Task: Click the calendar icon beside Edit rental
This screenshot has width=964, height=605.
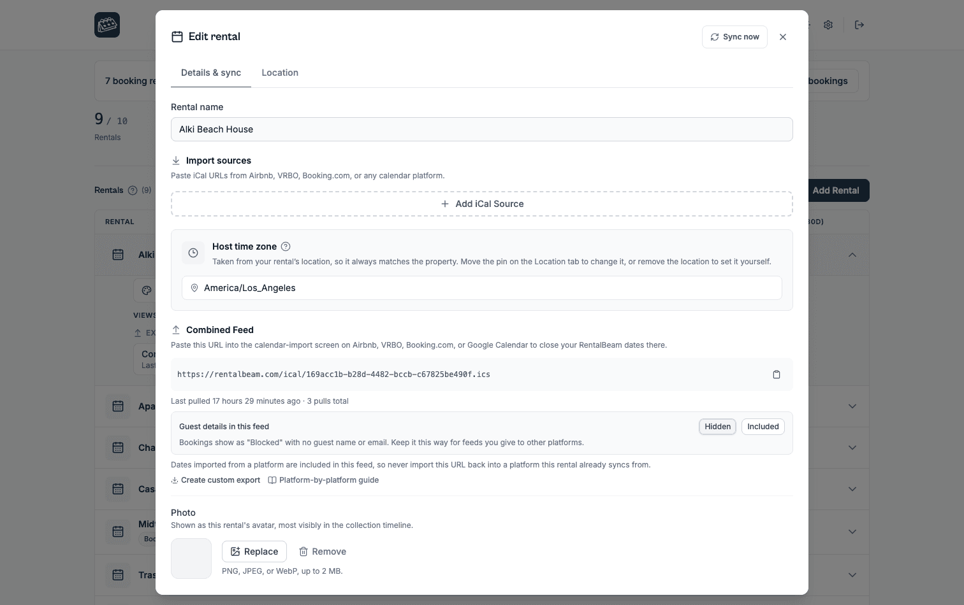Action: pyautogui.click(x=177, y=37)
